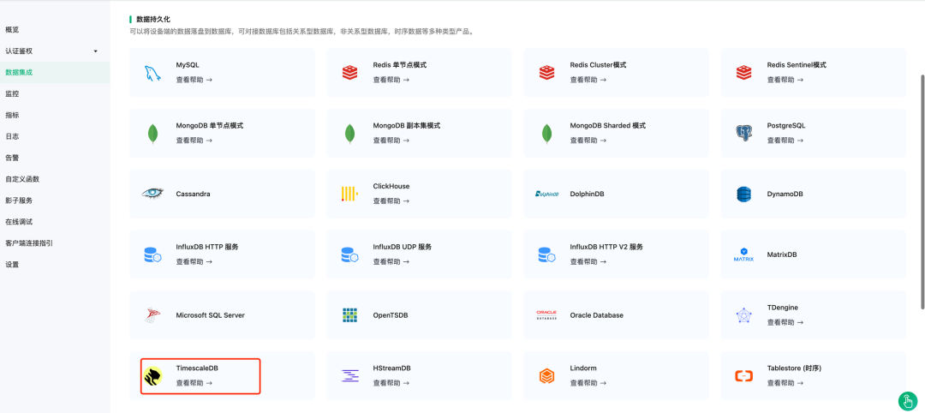Click the Cassandra card title
Viewport: 925px width, 413px height.
(193, 195)
